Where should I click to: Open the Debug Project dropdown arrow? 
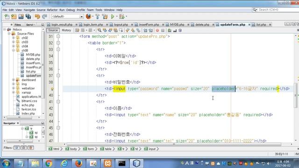pyautogui.click(x=126, y=17)
